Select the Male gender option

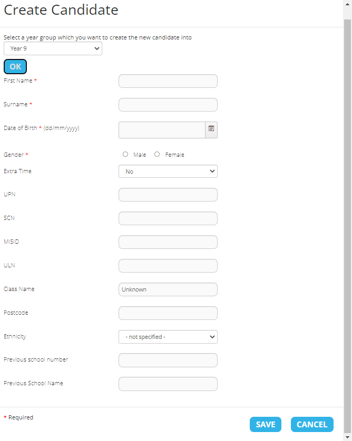pos(125,155)
